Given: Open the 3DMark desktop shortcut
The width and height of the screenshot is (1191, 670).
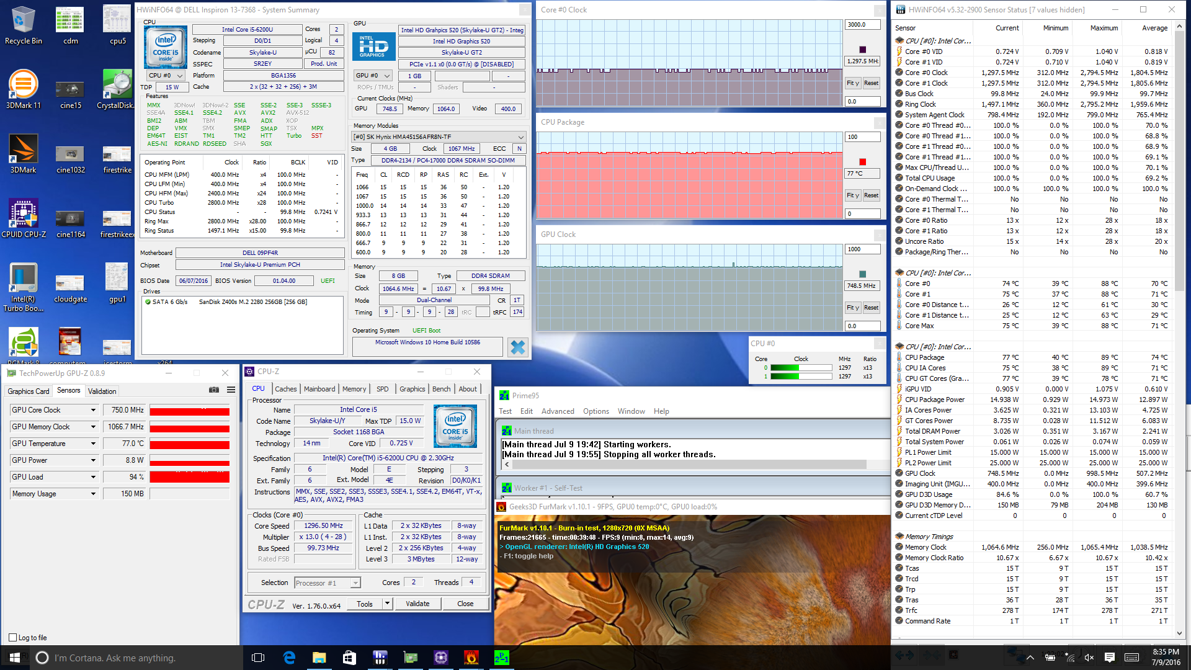Looking at the screenshot, I should coord(24,154).
